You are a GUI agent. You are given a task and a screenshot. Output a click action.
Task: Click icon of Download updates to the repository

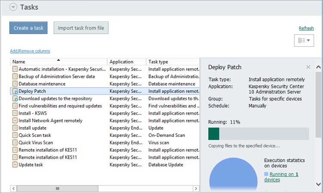(15, 98)
